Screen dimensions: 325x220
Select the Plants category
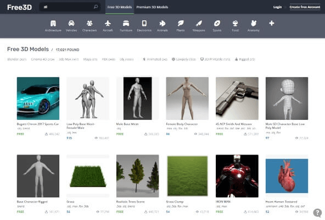pyautogui.click(x=181, y=26)
